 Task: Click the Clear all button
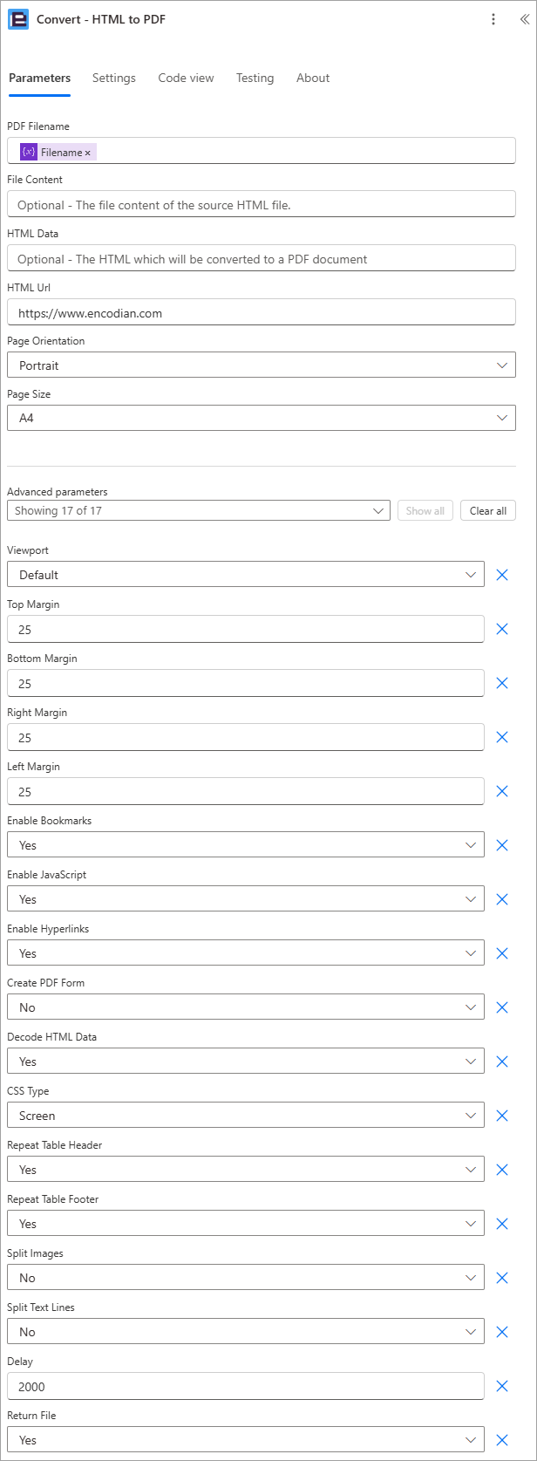click(488, 510)
